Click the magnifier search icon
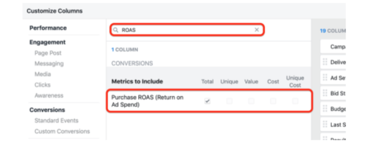The width and height of the screenshot is (366, 146). [x=116, y=30]
